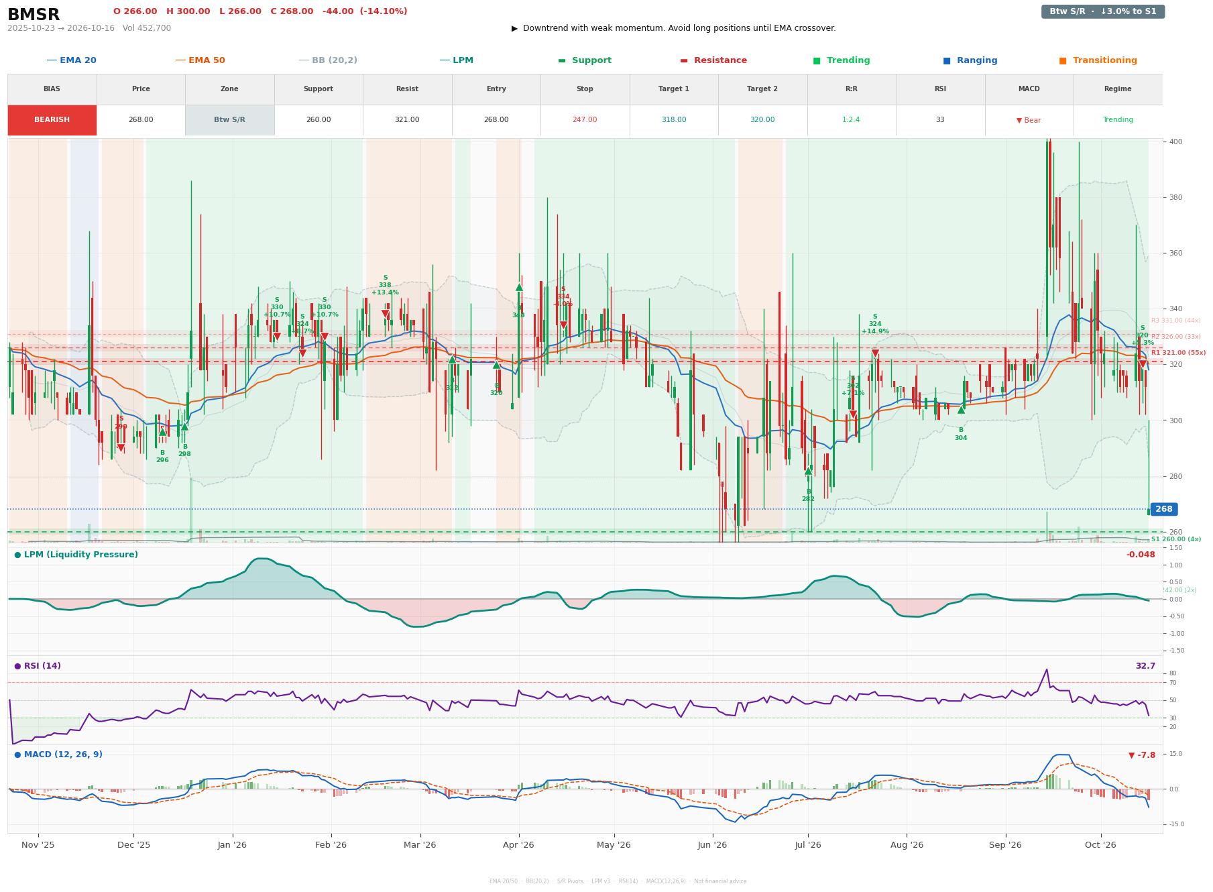Click the red sell marker S 290
Image resolution: width=1213 pixels, height=892 pixels.
(x=121, y=448)
